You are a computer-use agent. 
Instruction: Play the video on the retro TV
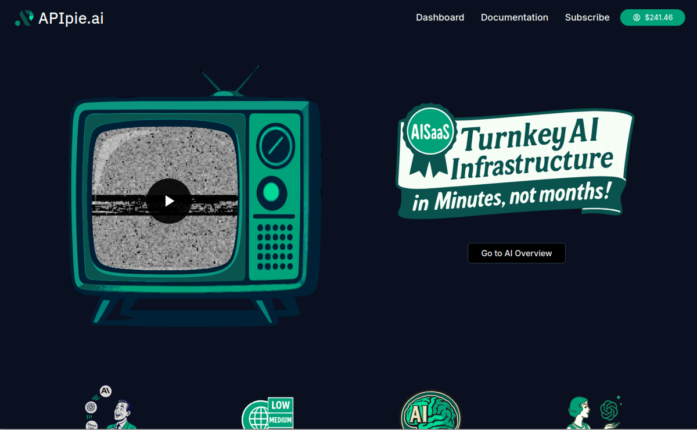click(169, 201)
